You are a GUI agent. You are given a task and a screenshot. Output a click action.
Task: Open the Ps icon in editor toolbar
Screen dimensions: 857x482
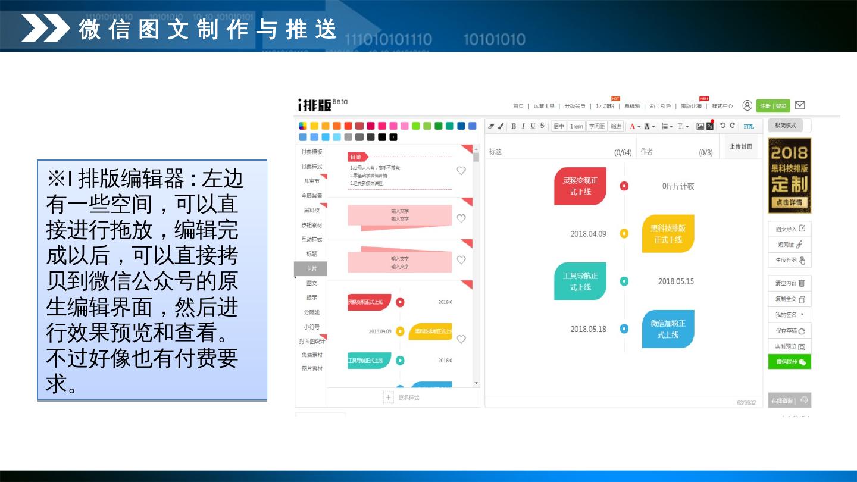click(x=710, y=126)
